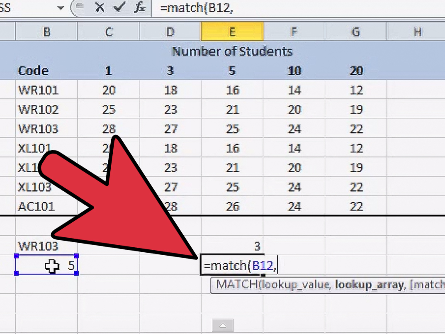Select column B header
Image resolution: width=445 pixels, height=334 pixels.
46,32
